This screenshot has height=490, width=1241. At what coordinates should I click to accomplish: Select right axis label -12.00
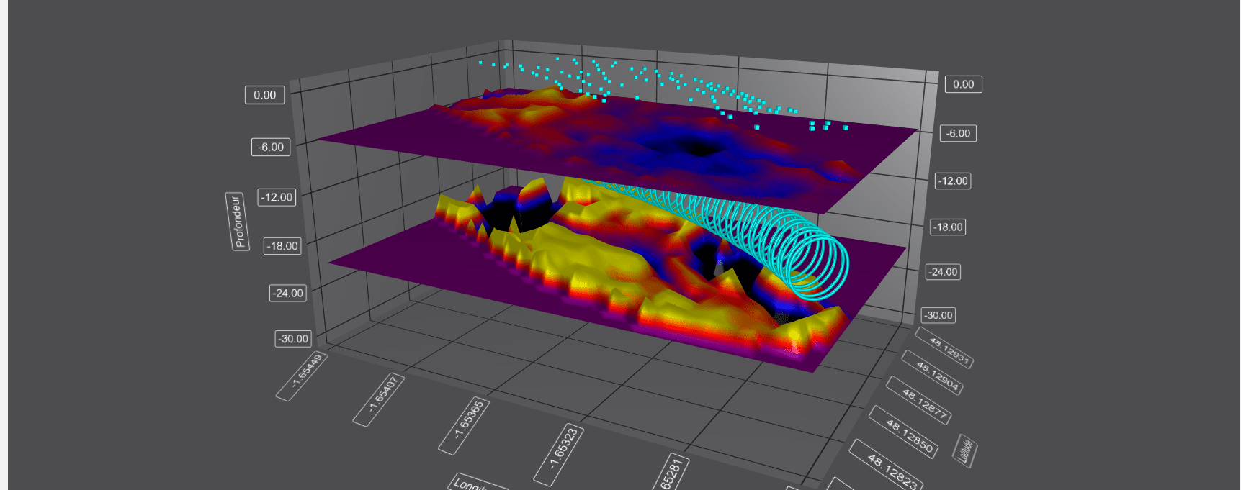tap(953, 181)
